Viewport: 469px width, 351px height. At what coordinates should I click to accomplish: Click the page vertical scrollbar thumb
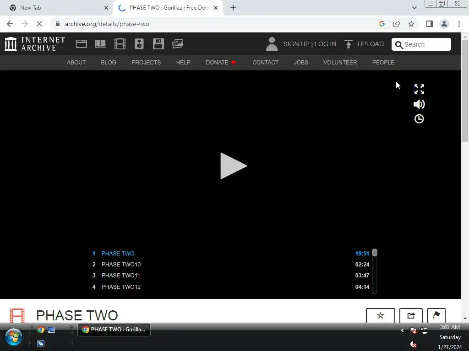465,91
